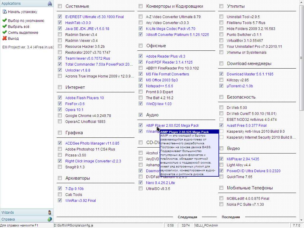
Task: Uncheck FireFox v3.6 checkbox
Action: coord(60,104)
